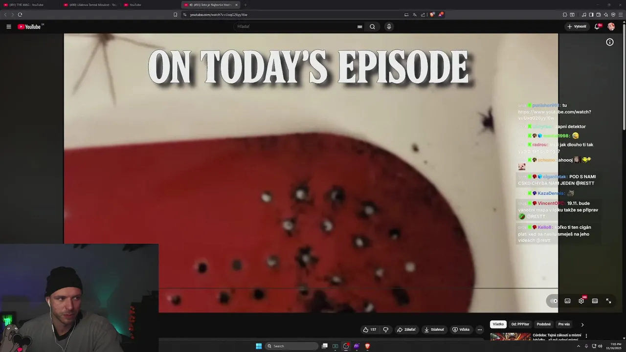The height and width of the screenshot is (352, 626).
Task: Bookmark this page in the address bar
Action: (175, 15)
